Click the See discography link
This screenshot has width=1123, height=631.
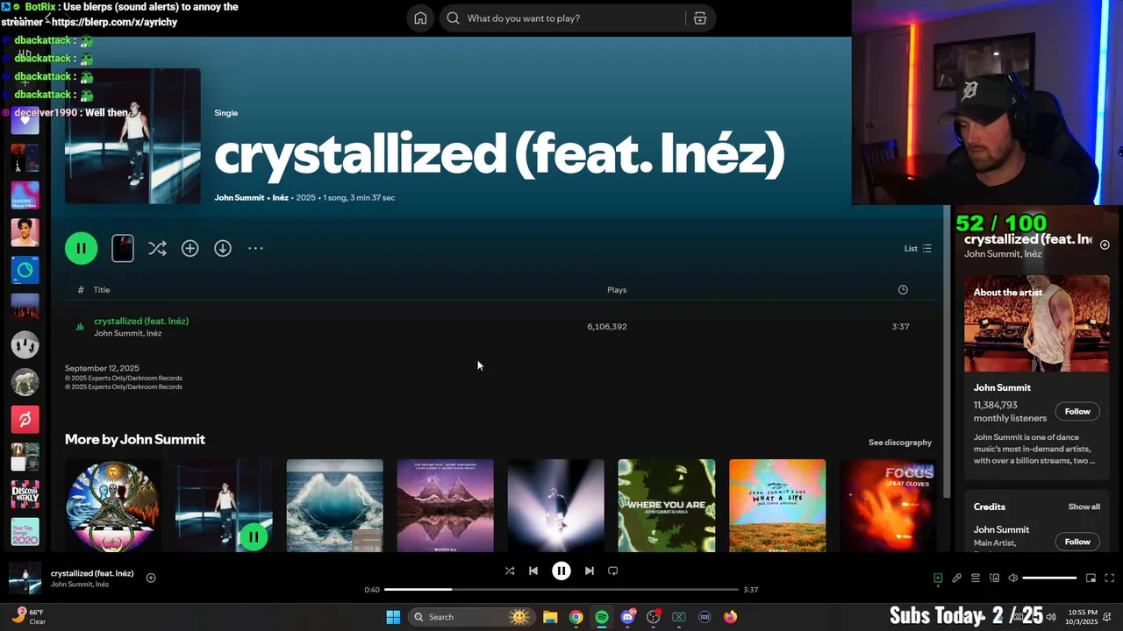900,443
